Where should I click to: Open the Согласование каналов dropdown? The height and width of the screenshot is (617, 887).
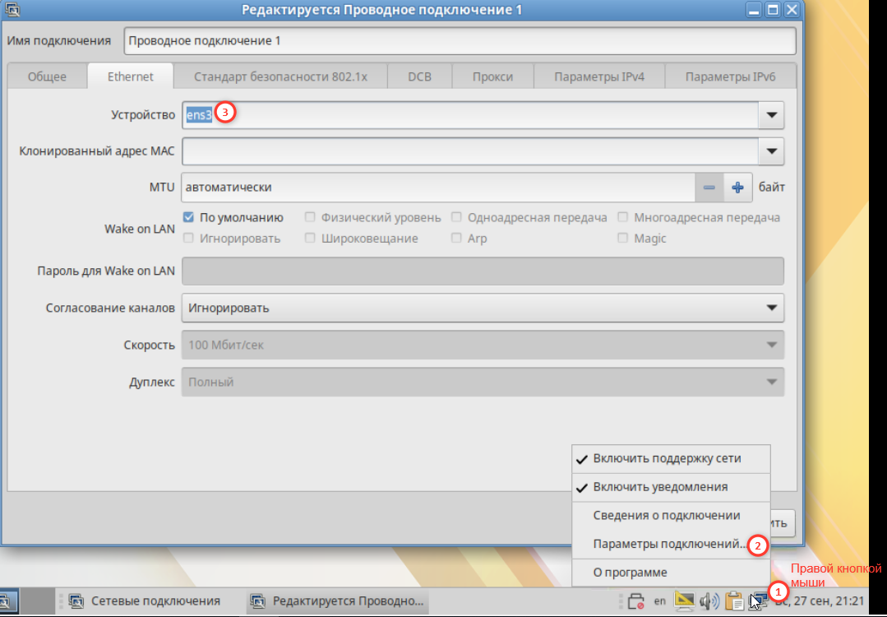[x=483, y=308]
